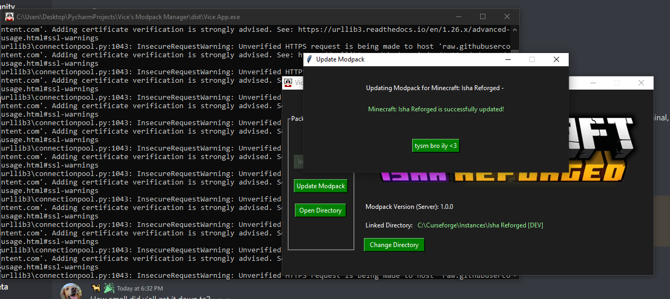Open the linked directory with Open Directory
The height and width of the screenshot is (299, 670).
[x=320, y=210]
